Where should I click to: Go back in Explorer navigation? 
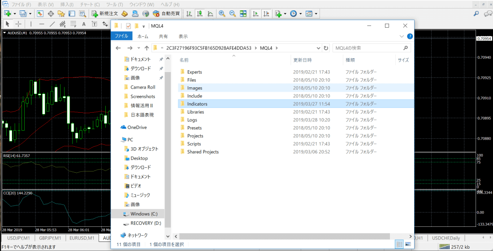118,48
